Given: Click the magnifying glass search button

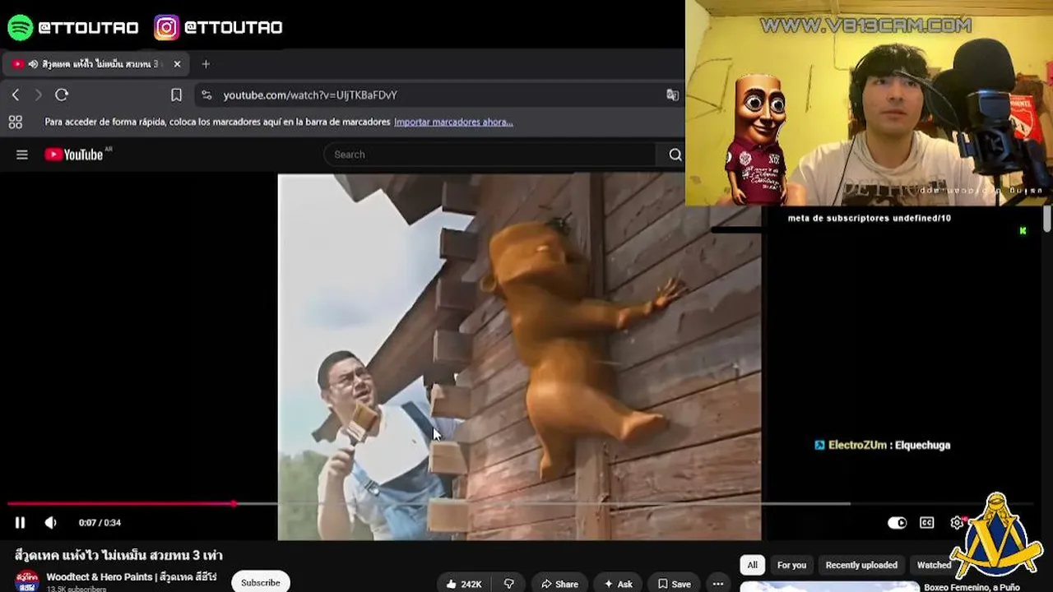Looking at the screenshot, I should coord(675,155).
